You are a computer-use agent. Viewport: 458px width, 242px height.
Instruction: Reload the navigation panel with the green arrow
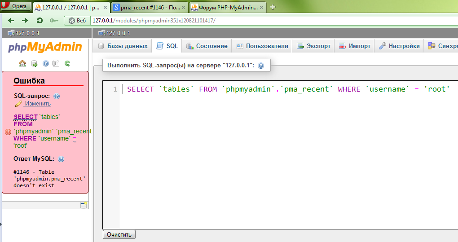coord(67,64)
